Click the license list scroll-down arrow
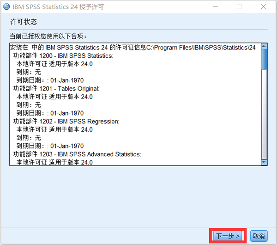 pyautogui.click(x=264, y=162)
